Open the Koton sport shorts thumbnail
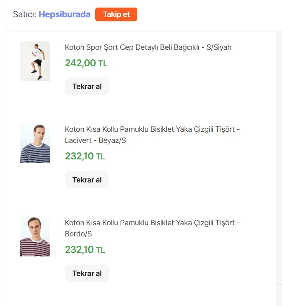The height and width of the screenshot is (306, 282). point(35,61)
